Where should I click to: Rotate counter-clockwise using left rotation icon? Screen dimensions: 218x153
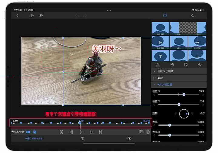[176, 114]
